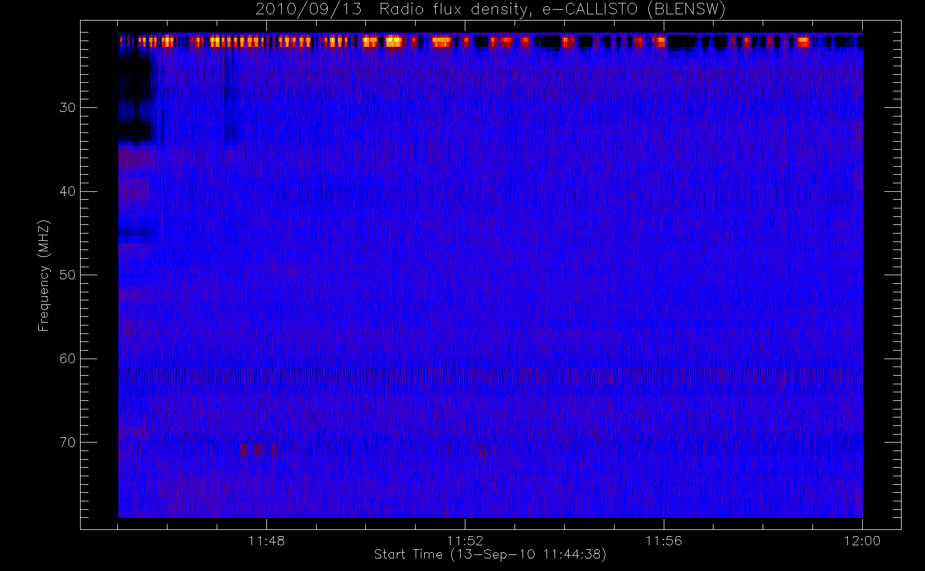Viewport: 925px width, 571px height.
Task: Click the 50 MHz frequency tick label
Action: tap(67, 275)
